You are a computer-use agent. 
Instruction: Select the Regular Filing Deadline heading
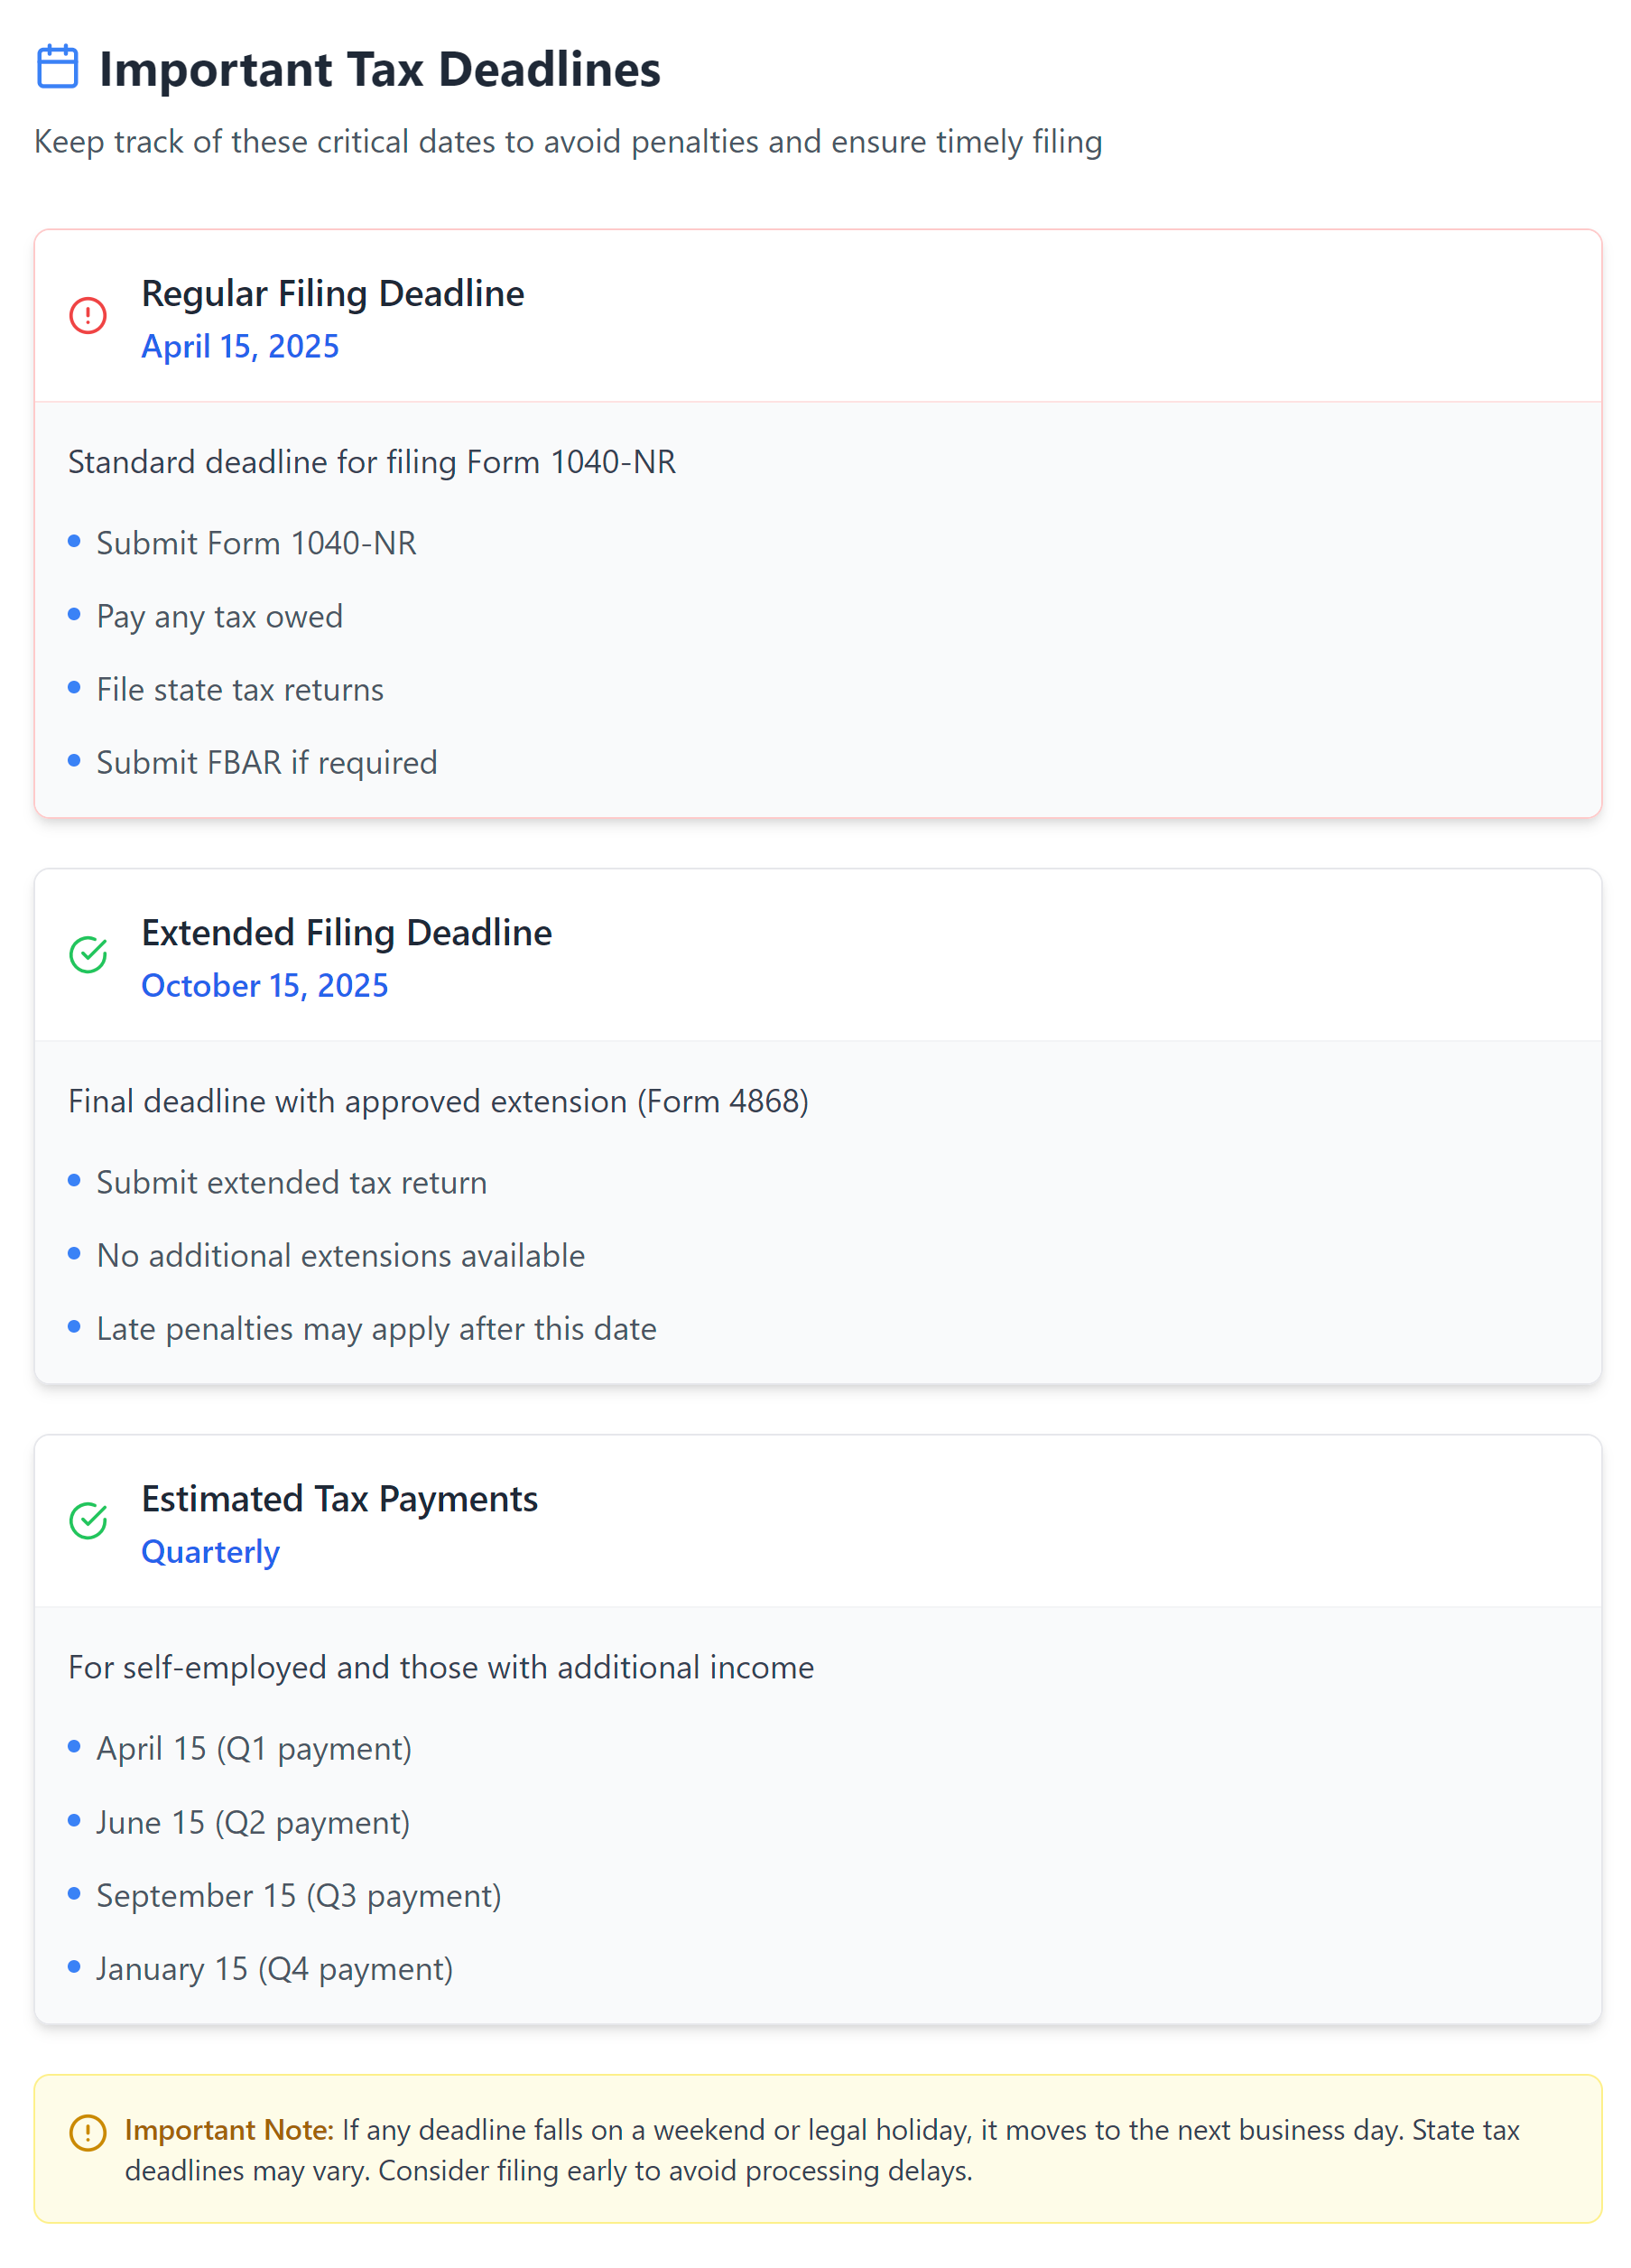pos(332,293)
